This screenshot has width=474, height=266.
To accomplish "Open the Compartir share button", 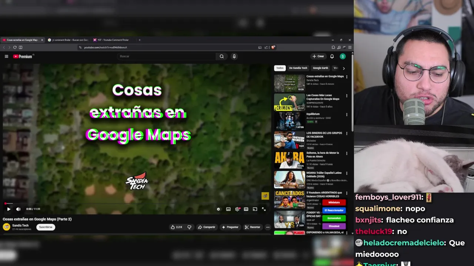I will (206, 227).
